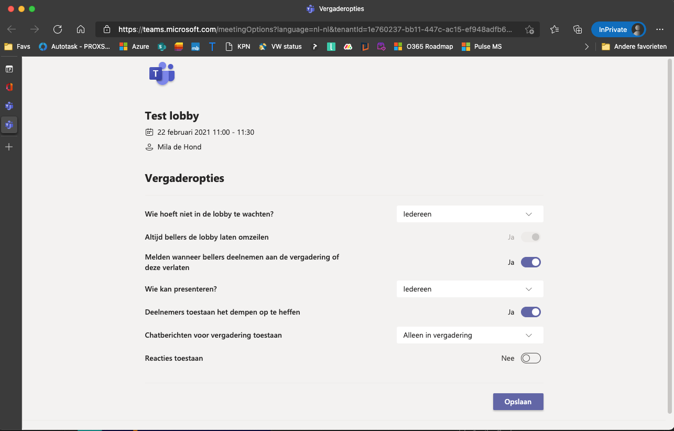Select the active Teams tab in sidebar
This screenshot has width=674, height=431.
(9, 125)
